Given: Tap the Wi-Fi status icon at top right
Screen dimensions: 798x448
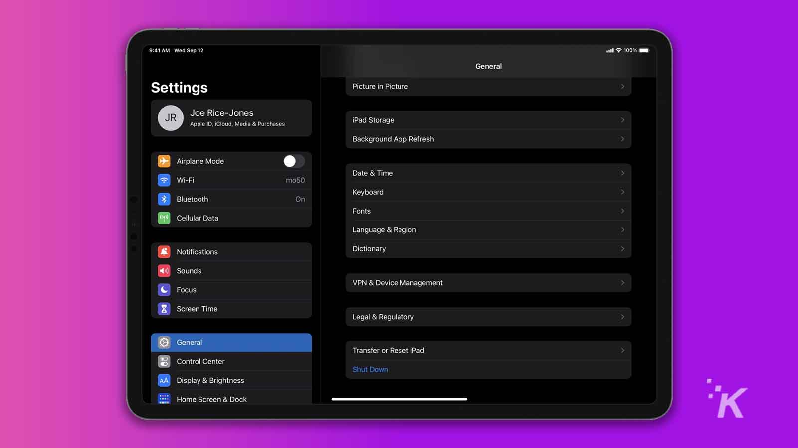Looking at the screenshot, I should [619, 50].
